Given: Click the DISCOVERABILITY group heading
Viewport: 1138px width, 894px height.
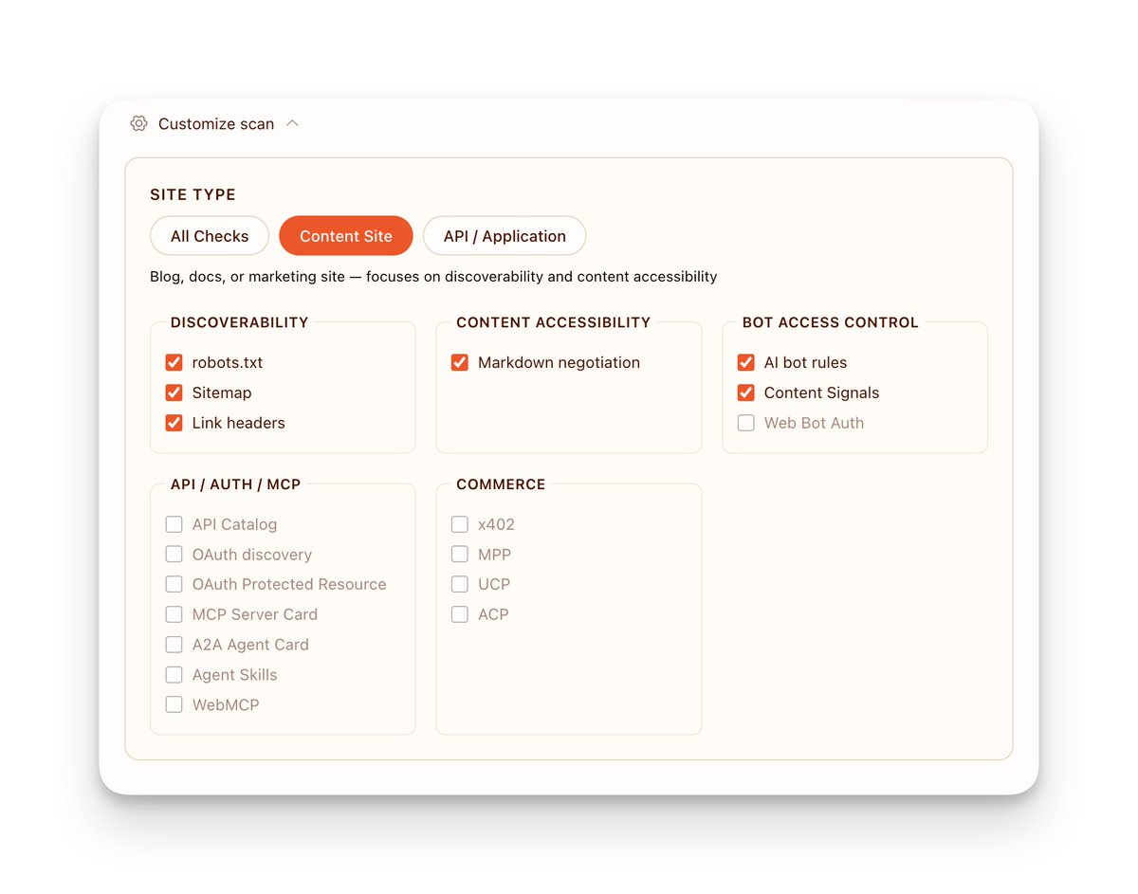Looking at the screenshot, I should pyautogui.click(x=240, y=322).
